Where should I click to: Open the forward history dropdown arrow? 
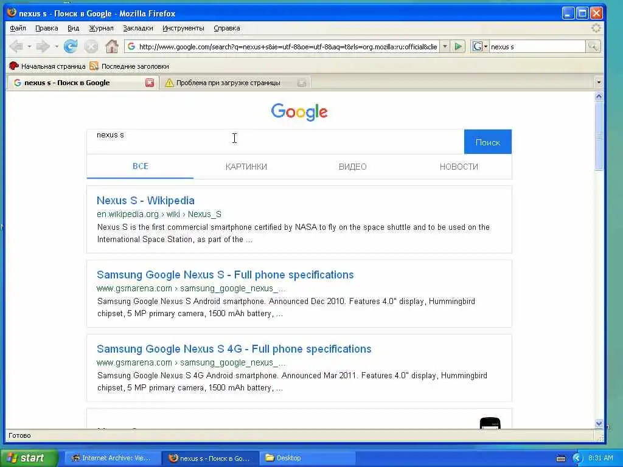57,46
